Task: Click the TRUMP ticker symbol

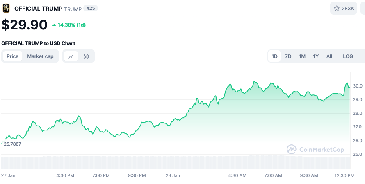Action: (x=73, y=9)
